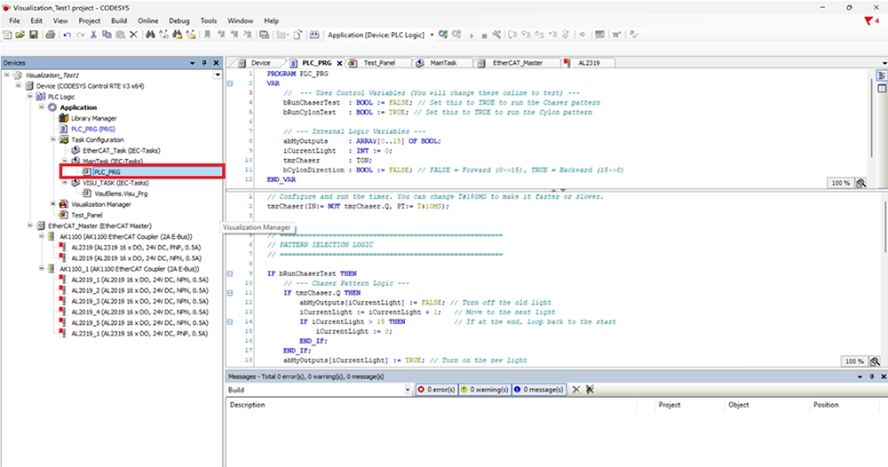
Task: Select PLC_PRG (PRG) in the tree
Action: pos(93,129)
